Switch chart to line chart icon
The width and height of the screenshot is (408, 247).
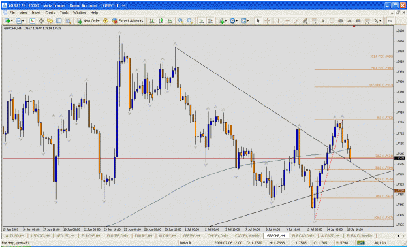click(x=170, y=21)
